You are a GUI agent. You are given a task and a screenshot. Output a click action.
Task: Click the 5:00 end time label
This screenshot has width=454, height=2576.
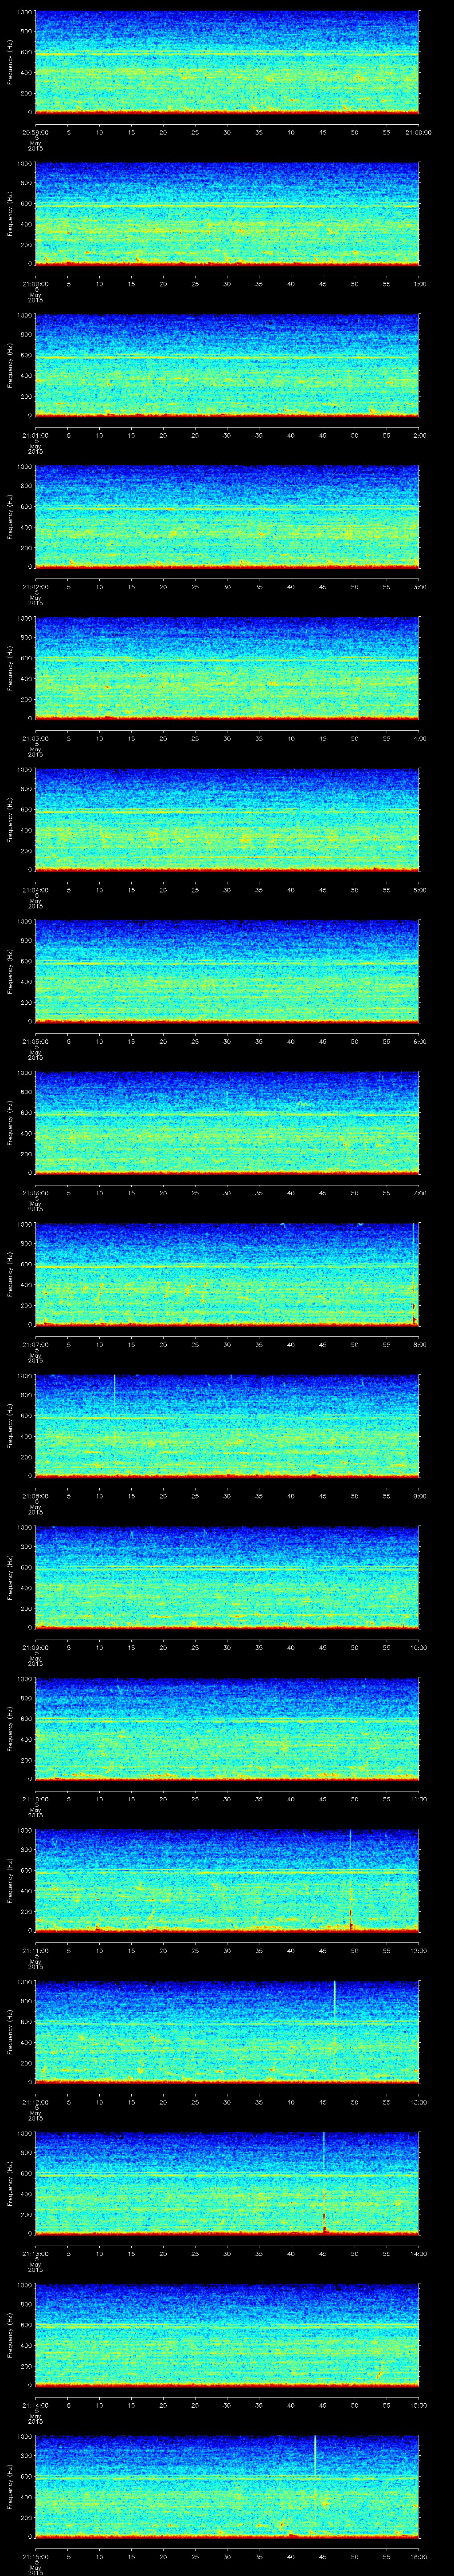420,890
